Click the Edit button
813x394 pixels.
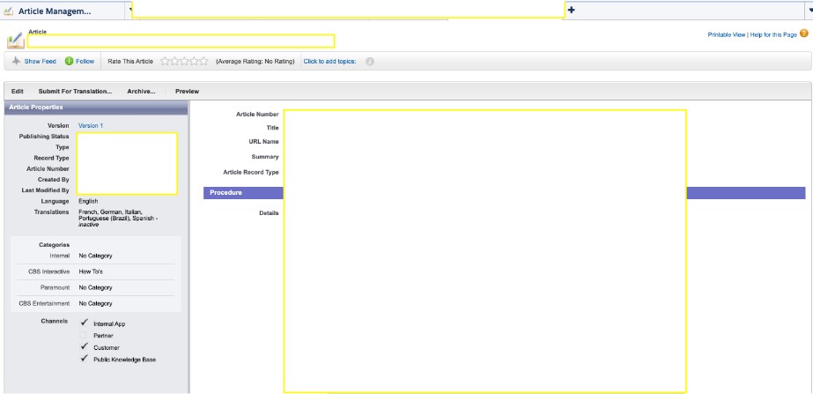(18, 91)
